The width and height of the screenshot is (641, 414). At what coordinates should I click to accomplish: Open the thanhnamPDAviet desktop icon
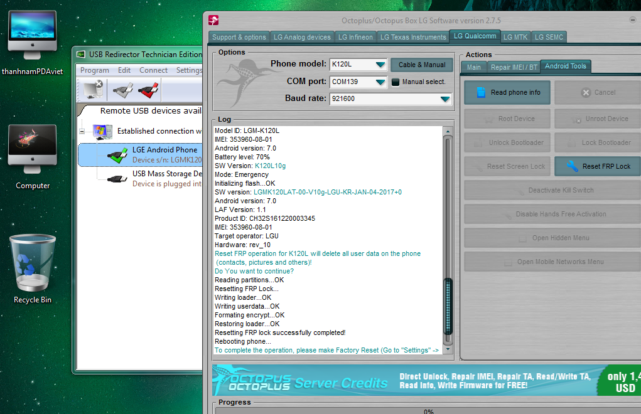click(x=32, y=43)
